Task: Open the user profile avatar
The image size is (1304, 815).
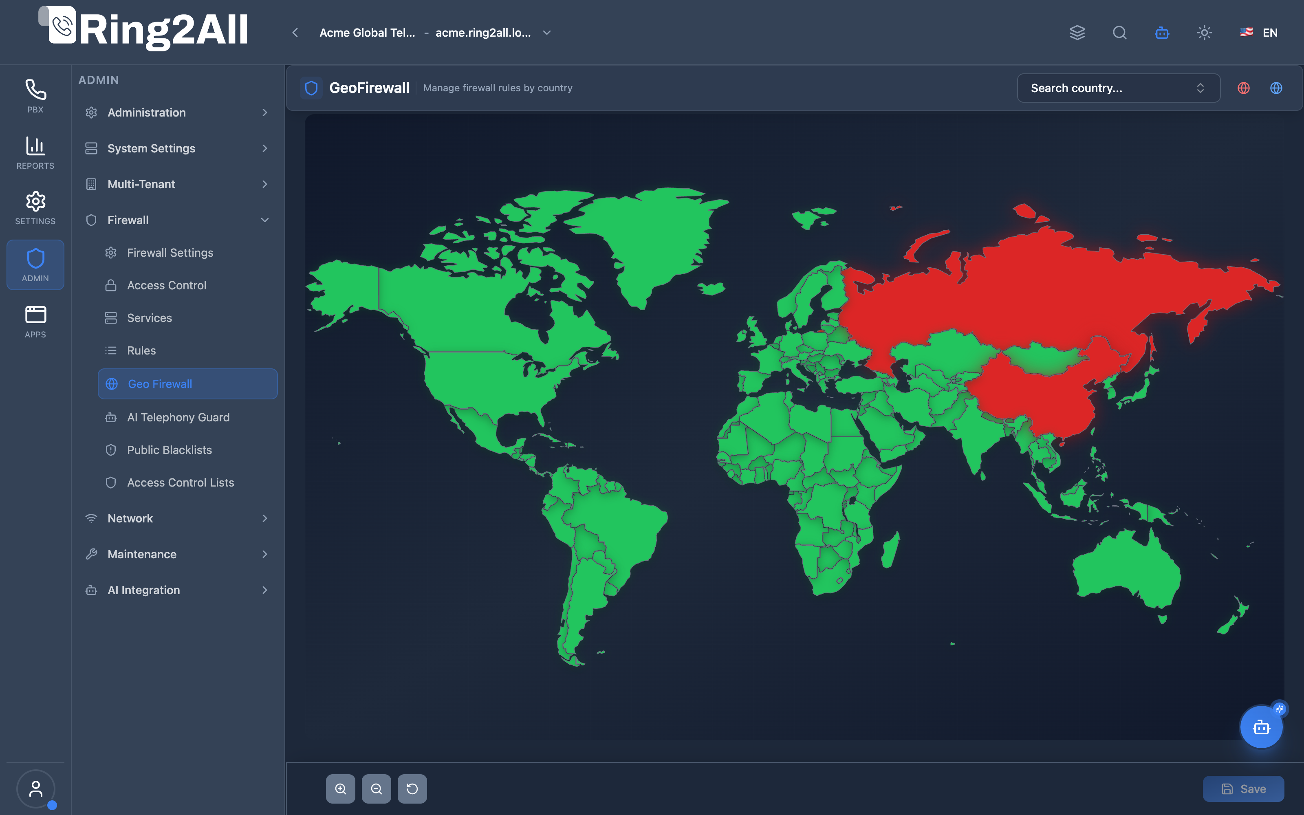Action: tap(35, 789)
